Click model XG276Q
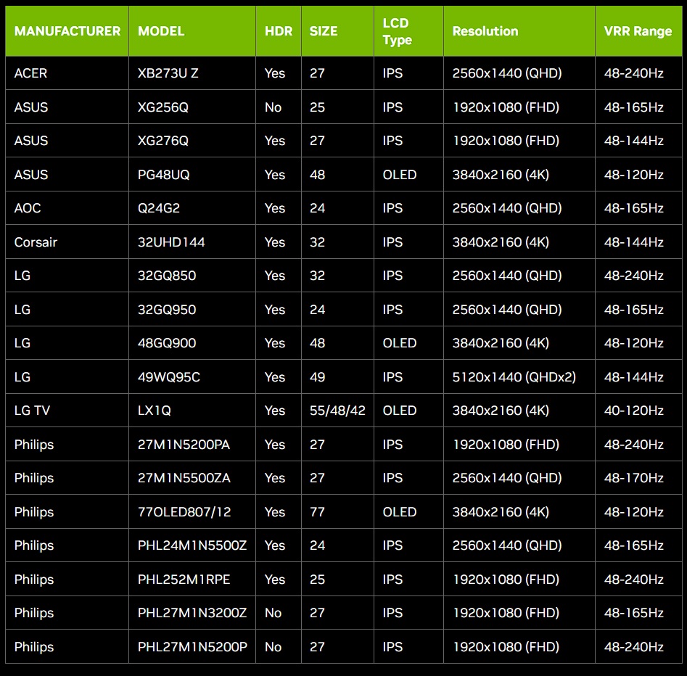Viewport: 687px width, 676px height. point(192,141)
